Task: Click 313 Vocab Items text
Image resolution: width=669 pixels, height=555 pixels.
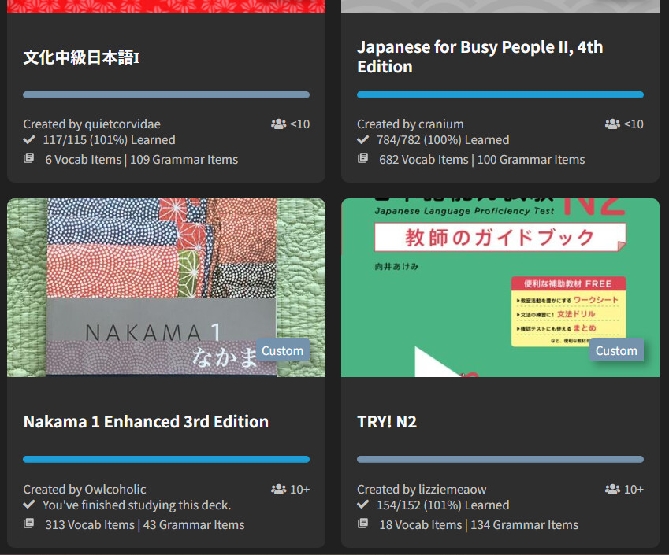Action: [90, 525]
